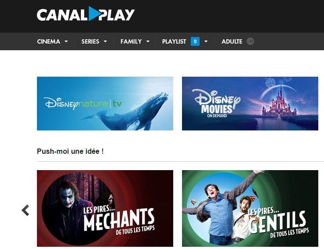Open the Disneynature TV banner
This screenshot has width=324, height=249.
click(x=105, y=104)
